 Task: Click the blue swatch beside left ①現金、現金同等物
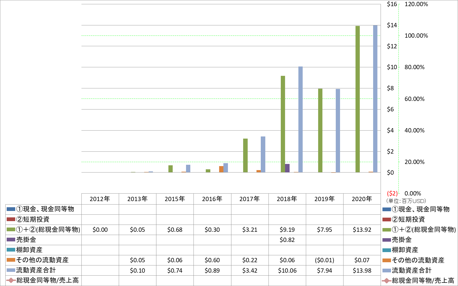coord(11,209)
